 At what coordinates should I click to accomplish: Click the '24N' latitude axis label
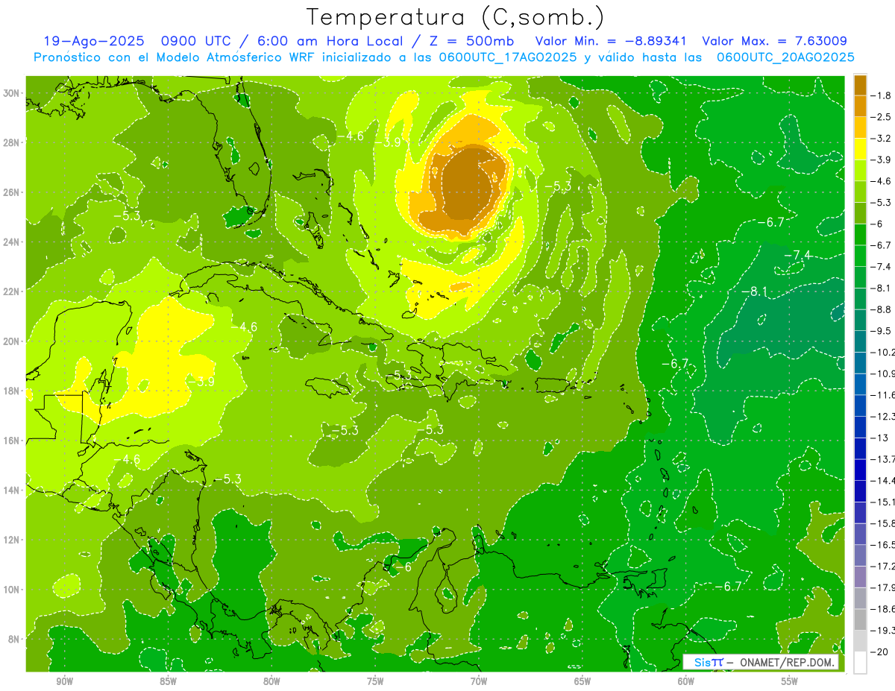[x=13, y=242]
